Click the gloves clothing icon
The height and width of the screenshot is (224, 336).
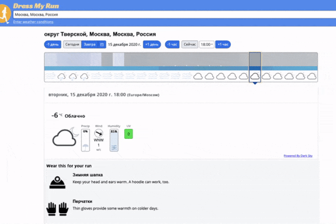coord(57,209)
